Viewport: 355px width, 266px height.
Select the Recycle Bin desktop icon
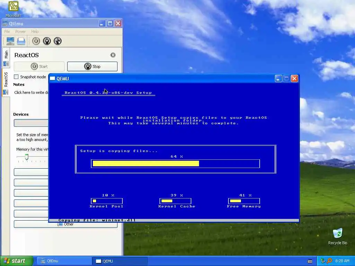tap(338, 236)
